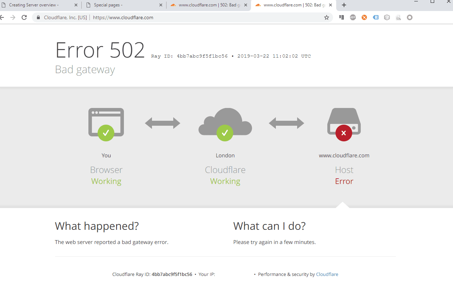
Task: Click the secure padlock site information badge
Action: [38, 17]
